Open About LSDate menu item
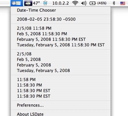This screenshot has width=128, height=116. tap(61, 114)
